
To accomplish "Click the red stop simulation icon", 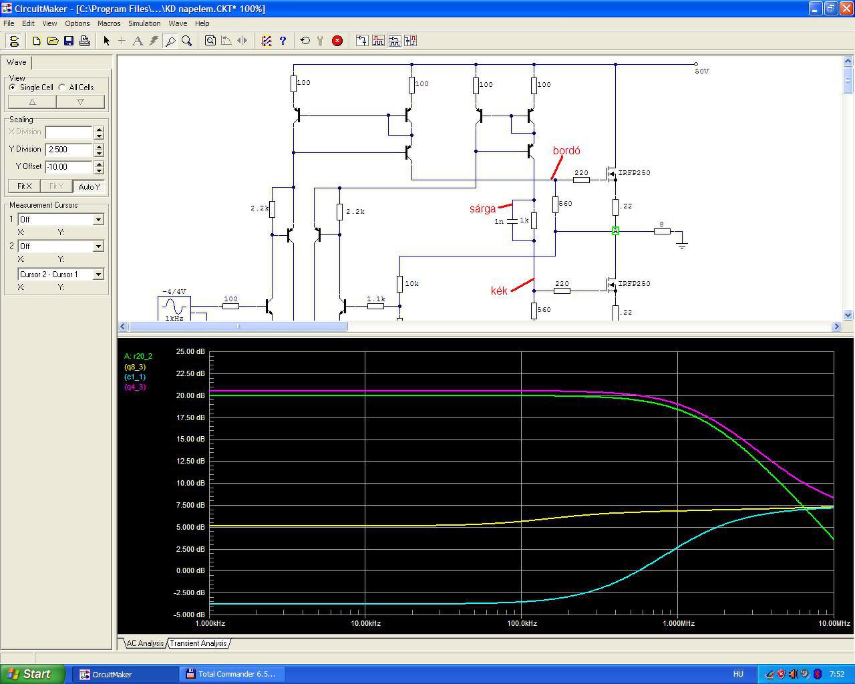I will [337, 41].
